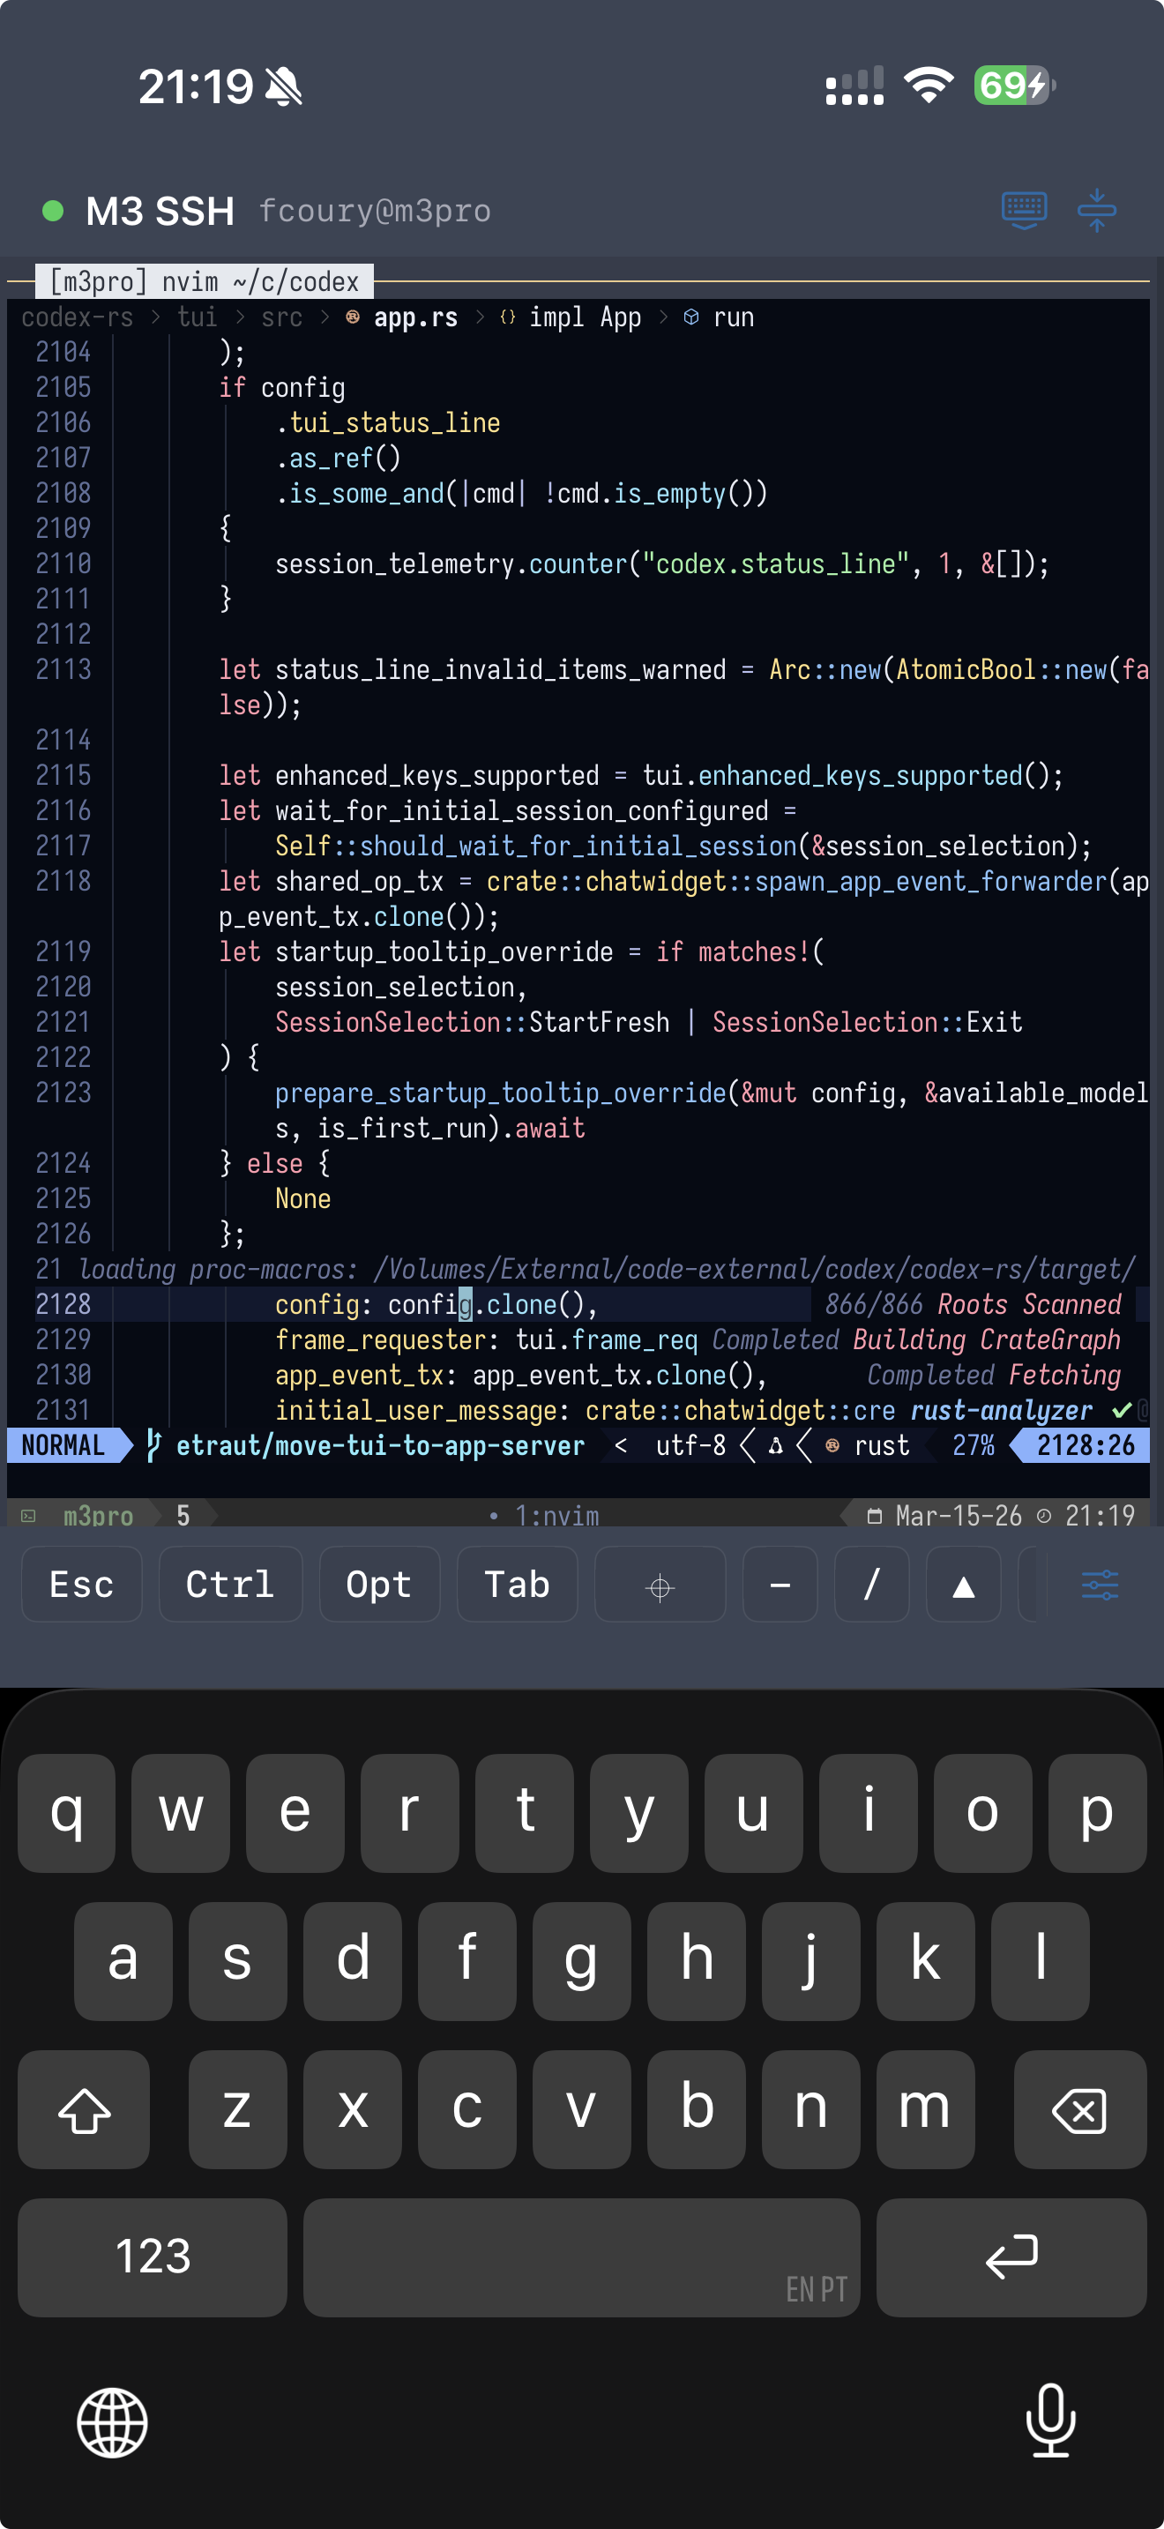1164x2529 pixels.
Task: Click cursor position '2128:26' in statusline
Action: pos(1086,1445)
